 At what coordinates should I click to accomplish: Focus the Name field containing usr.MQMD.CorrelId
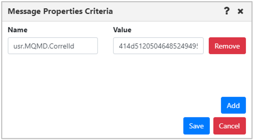pyautogui.click(x=53, y=46)
